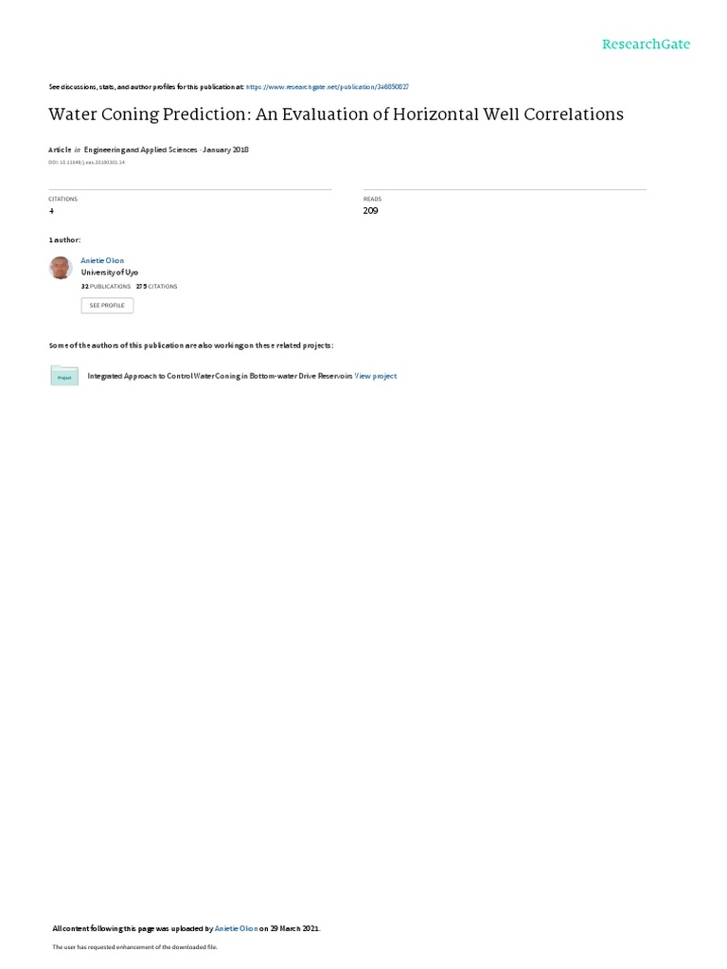
Task: Click Integrated Approach to Control Water Coning project title
Action: coord(220,376)
